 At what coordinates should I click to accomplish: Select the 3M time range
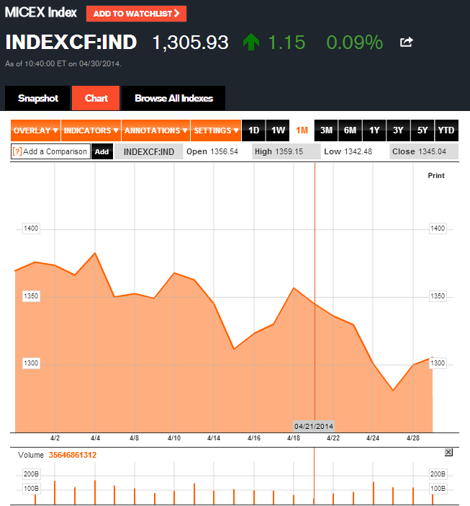coord(326,130)
